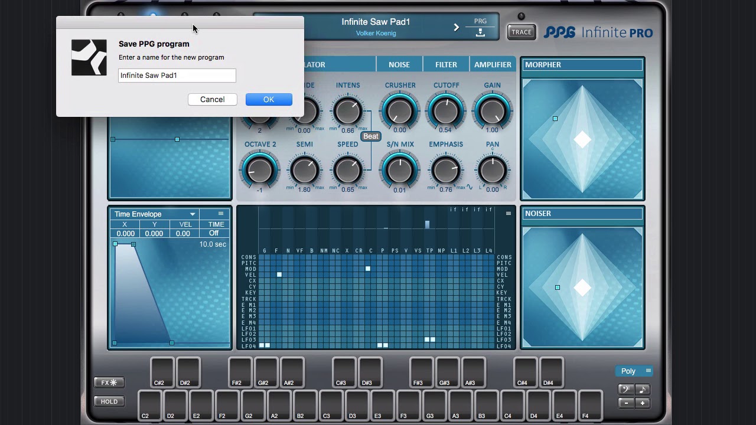Select the FILTER tab
Image resolution: width=756 pixels, height=425 pixels.
[446, 64]
